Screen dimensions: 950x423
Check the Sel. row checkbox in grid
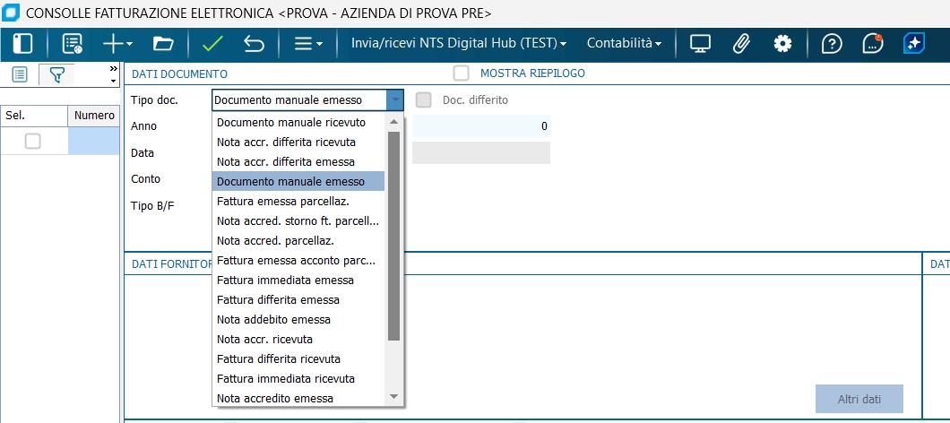pos(33,141)
